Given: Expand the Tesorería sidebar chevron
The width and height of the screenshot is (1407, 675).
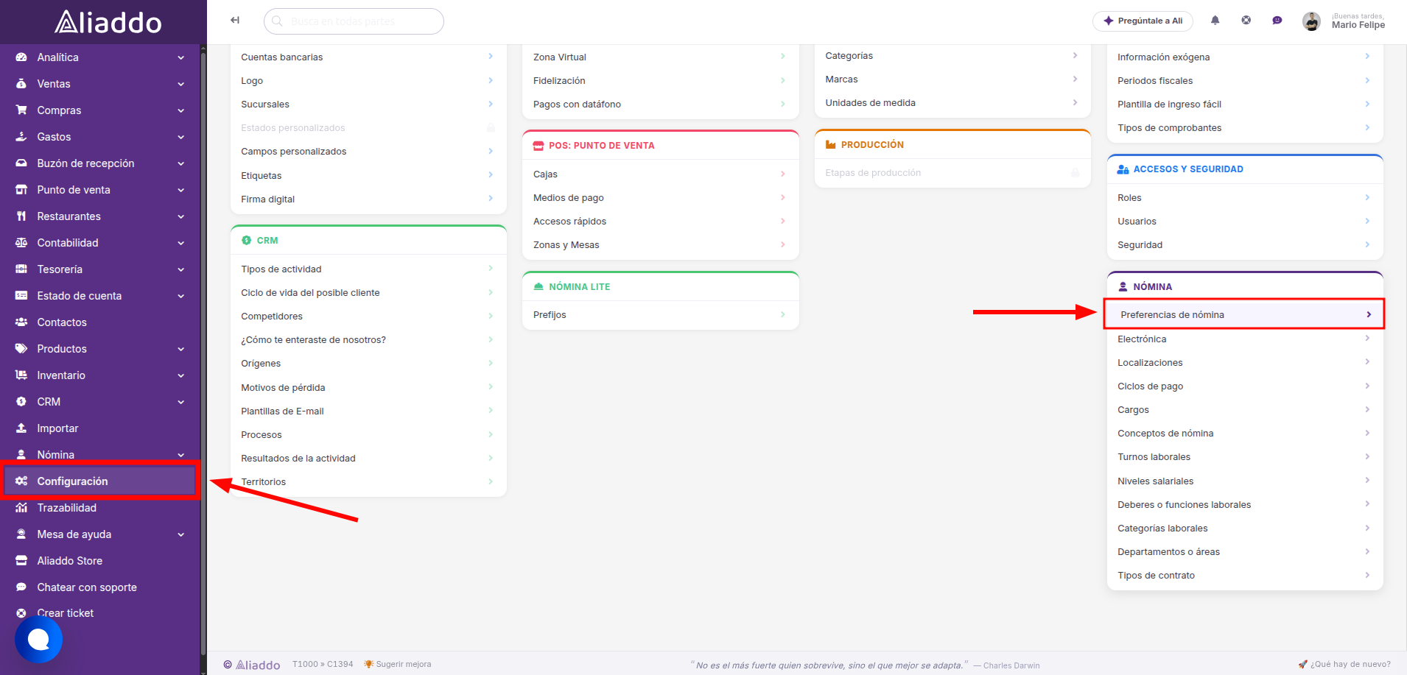Looking at the screenshot, I should [180, 269].
